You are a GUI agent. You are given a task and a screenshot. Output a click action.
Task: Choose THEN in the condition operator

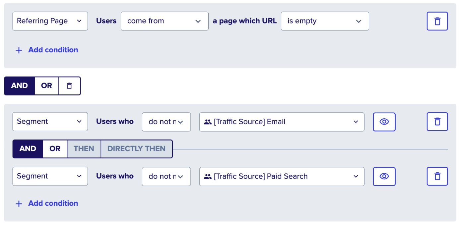click(x=84, y=149)
